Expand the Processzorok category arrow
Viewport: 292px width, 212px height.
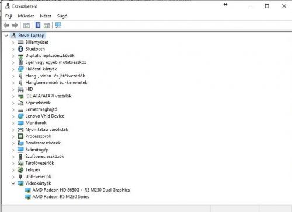[x=13, y=136]
